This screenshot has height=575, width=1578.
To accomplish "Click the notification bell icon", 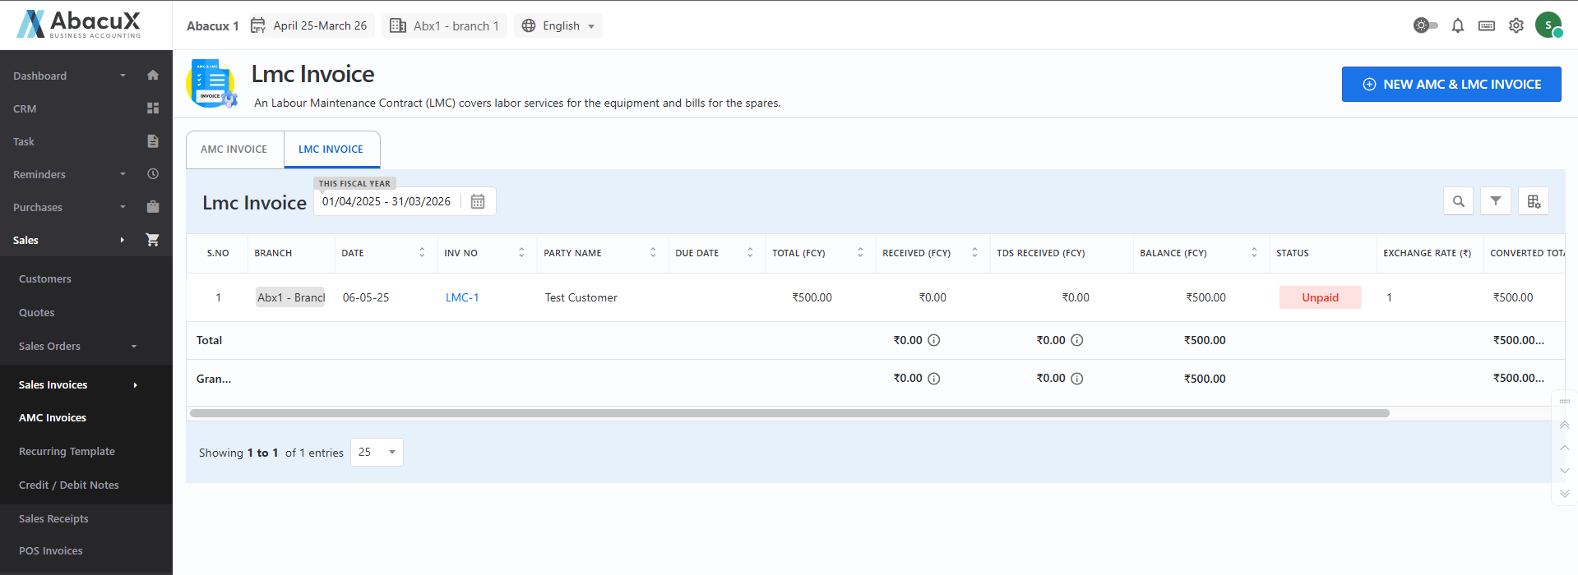I will point(1457,25).
